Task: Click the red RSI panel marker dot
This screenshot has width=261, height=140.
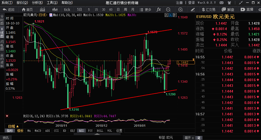Action: 7,116
